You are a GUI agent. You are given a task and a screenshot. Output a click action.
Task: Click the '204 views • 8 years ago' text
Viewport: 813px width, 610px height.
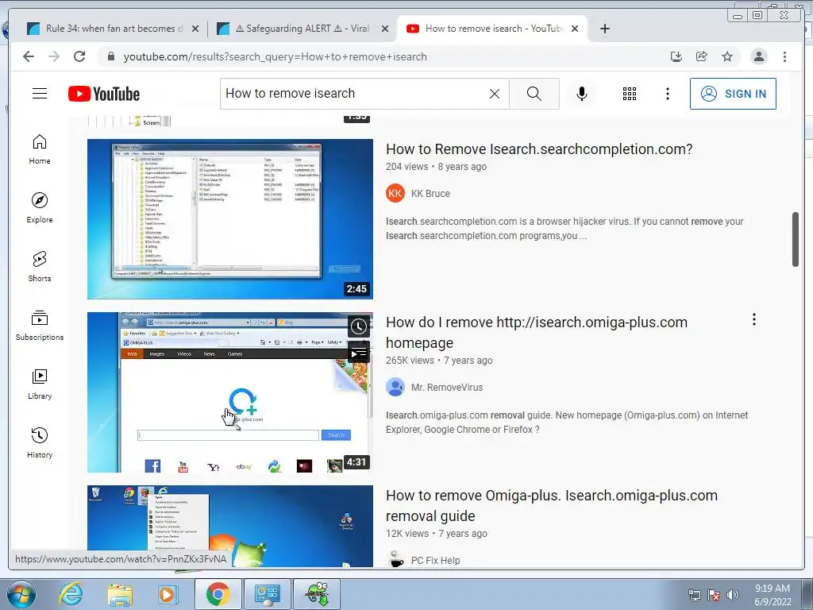(x=436, y=167)
